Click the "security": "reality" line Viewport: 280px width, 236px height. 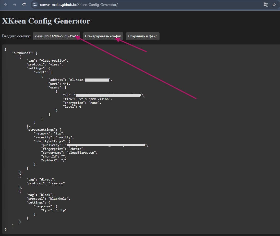54,137
